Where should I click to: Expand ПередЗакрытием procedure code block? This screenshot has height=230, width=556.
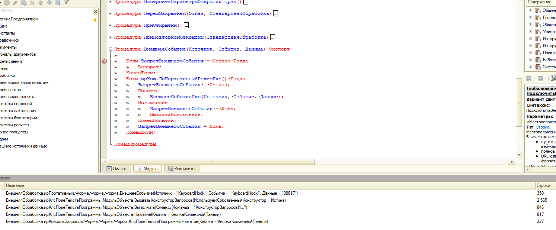pos(110,13)
